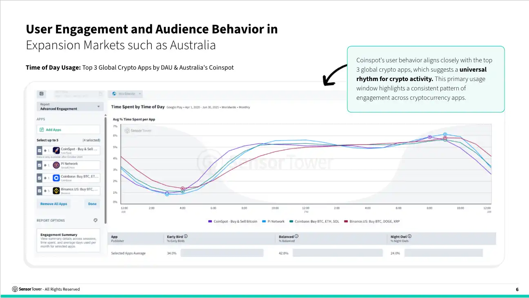
Task: Open the Engagement Summary report option
Action: (68, 241)
